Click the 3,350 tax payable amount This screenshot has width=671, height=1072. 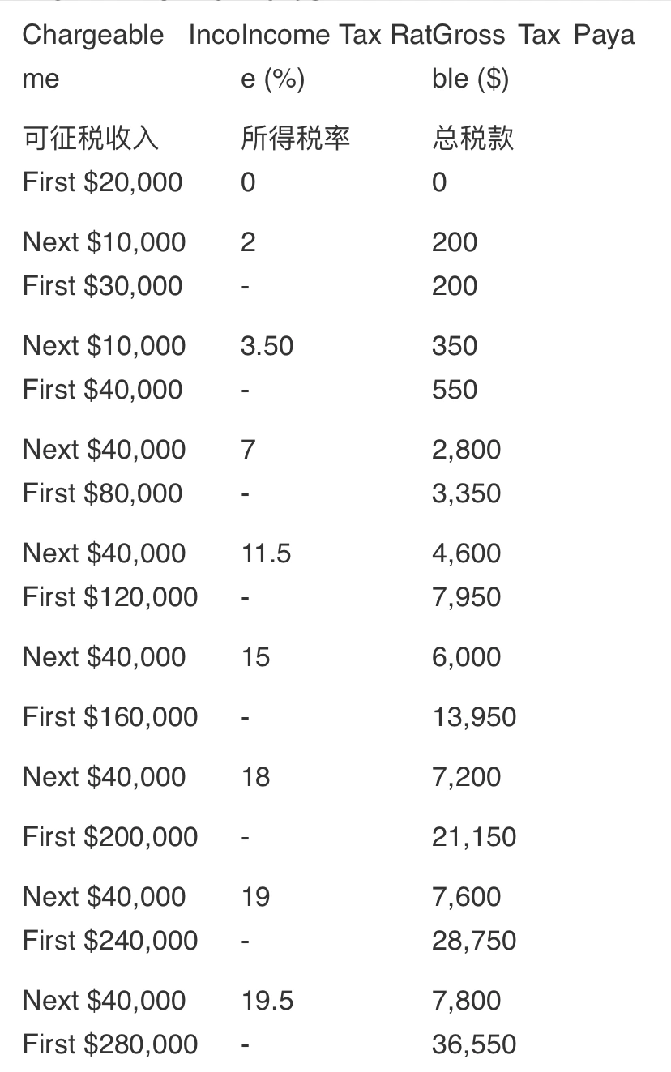(x=466, y=493)
